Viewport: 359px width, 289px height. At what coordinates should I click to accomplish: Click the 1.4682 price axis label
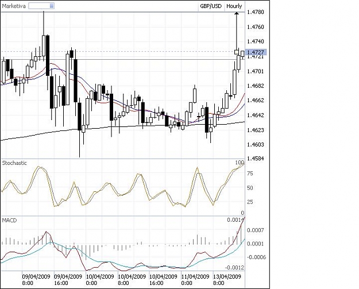click(x=256, y=86)
